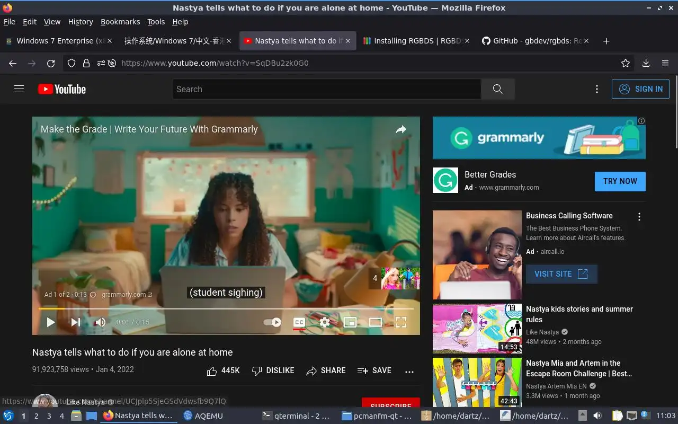Screen dimensions: 678x424
Task: Click ad info icon on Grammarly banner
Action: click(641, 121)
